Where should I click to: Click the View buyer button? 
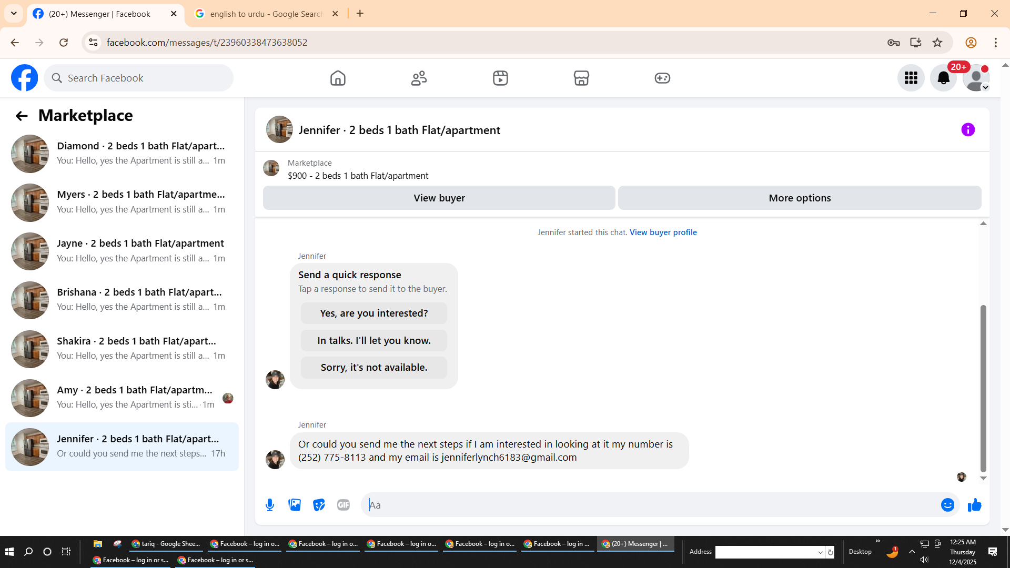(439, 198)
